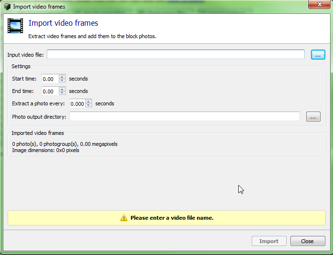The image size is (333, 255).
Task: Browse for the photo output directory
Action: click(x=313, y=117)
